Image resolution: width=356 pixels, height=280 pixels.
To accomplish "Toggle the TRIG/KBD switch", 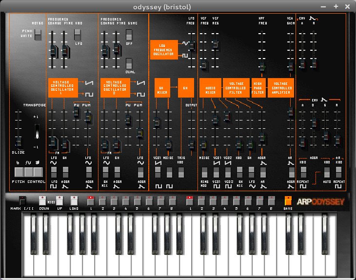I will pos(181,172).
